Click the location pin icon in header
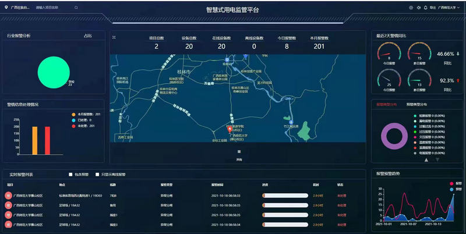466x234 pixels. 6,7
